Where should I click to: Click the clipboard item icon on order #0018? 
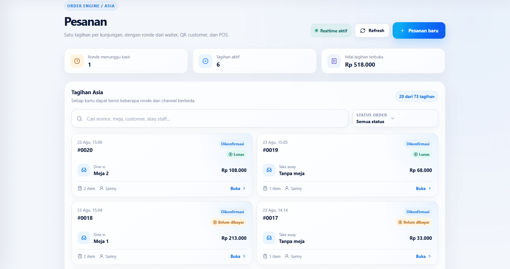(80, 256)
